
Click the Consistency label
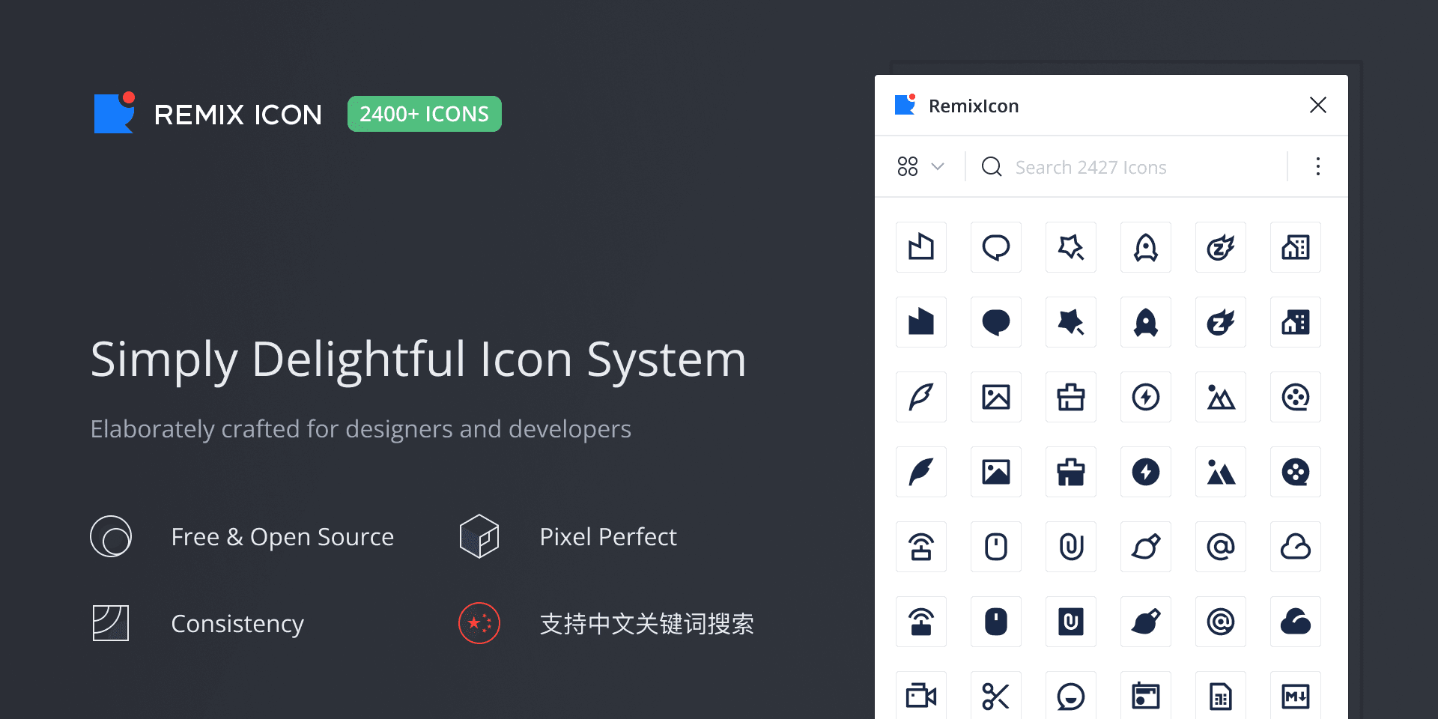(x=237, y=624)
